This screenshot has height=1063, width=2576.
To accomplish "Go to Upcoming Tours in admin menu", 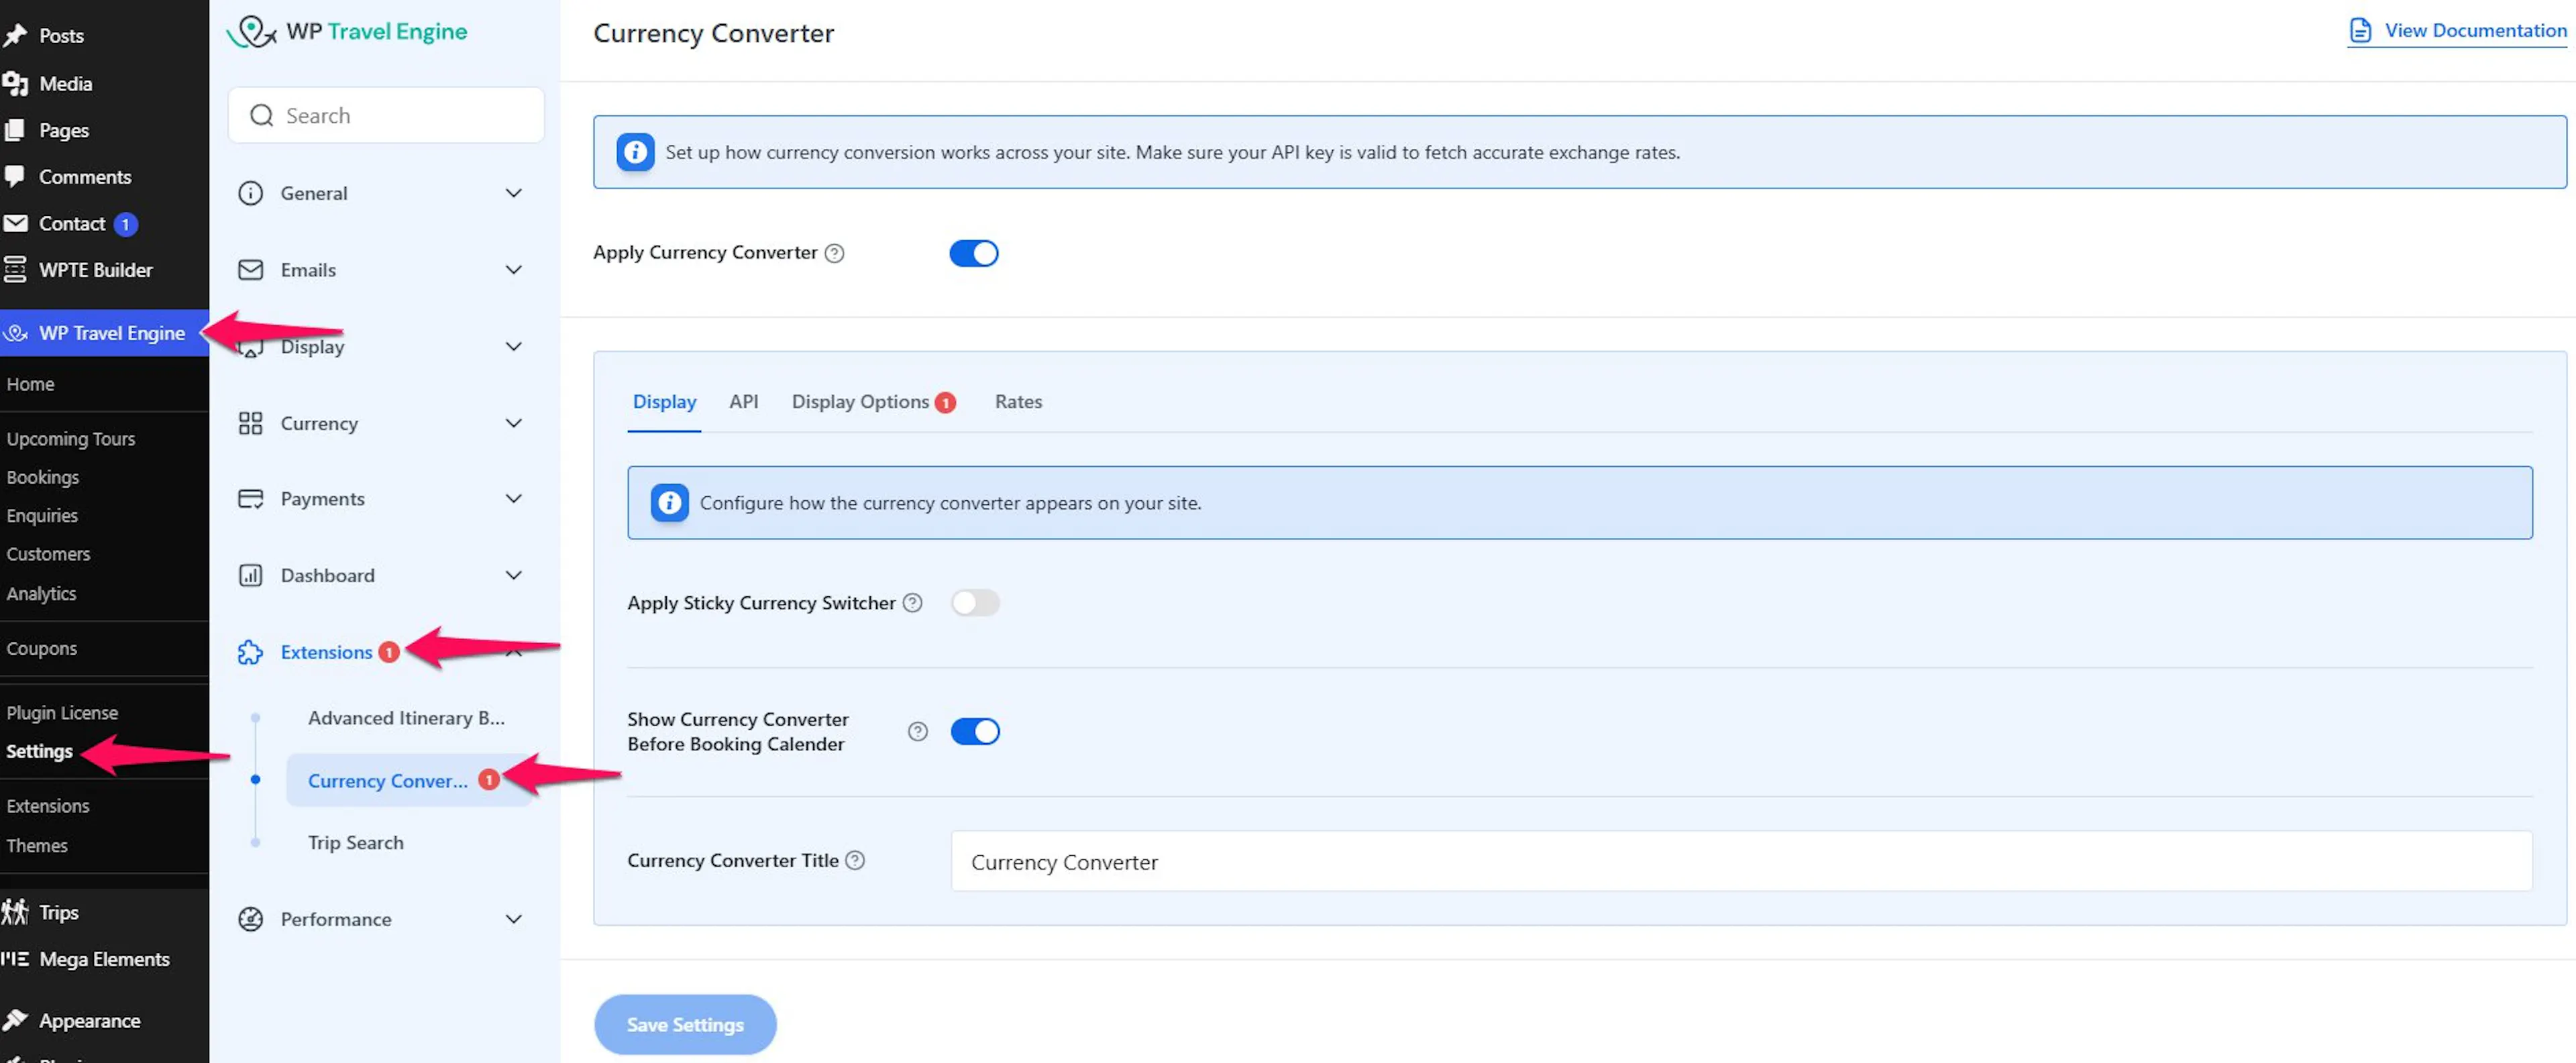I will [x=70, y=439].
